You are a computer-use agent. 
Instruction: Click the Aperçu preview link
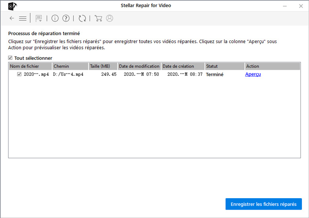(x=253, y=74)
